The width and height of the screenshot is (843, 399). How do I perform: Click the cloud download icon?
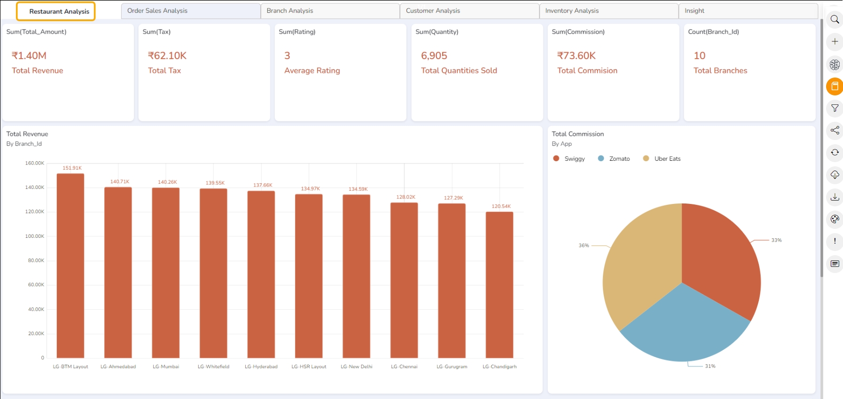[x=835, y=175]
